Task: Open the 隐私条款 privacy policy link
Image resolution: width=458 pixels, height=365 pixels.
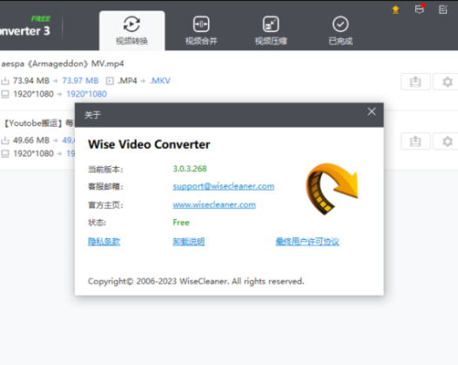Action: 104,242
